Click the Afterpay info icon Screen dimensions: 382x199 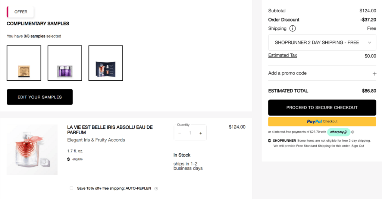[353, 132]
